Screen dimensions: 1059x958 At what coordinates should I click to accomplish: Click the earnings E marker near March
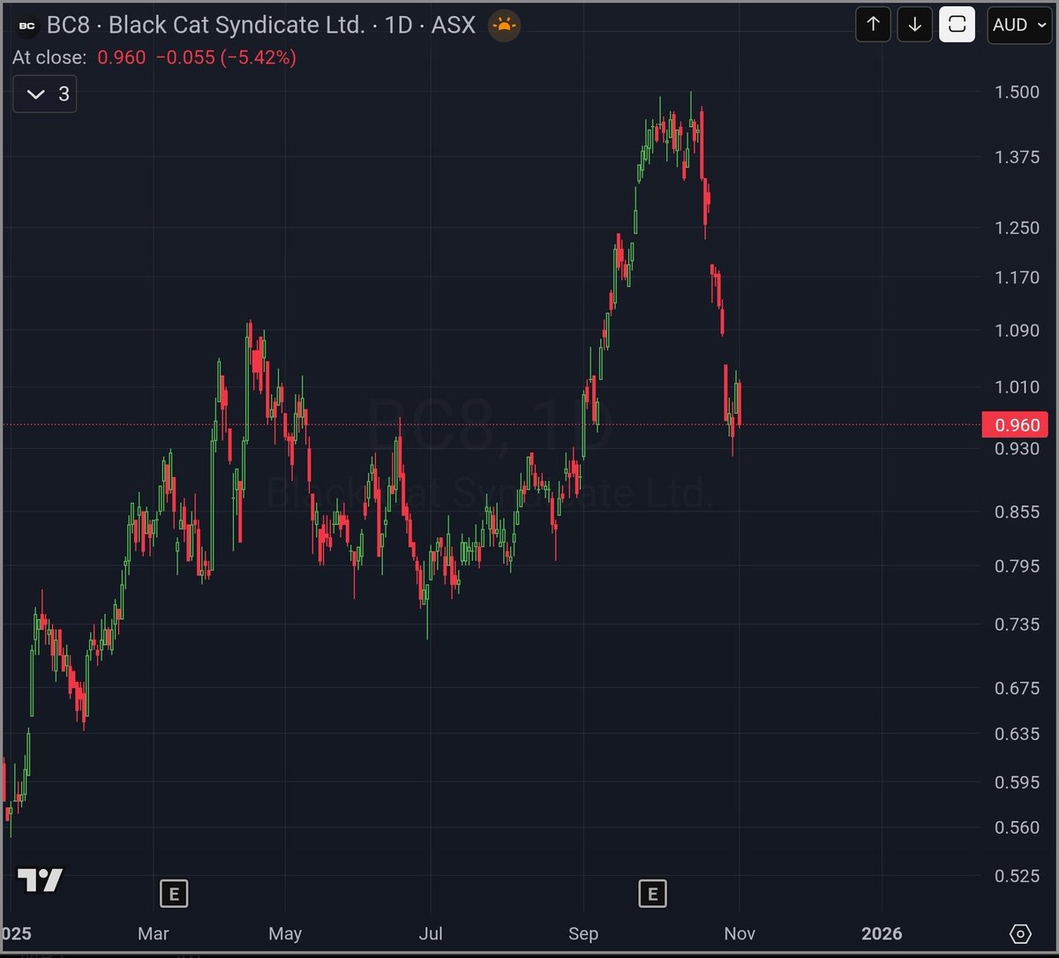(174, 894)
